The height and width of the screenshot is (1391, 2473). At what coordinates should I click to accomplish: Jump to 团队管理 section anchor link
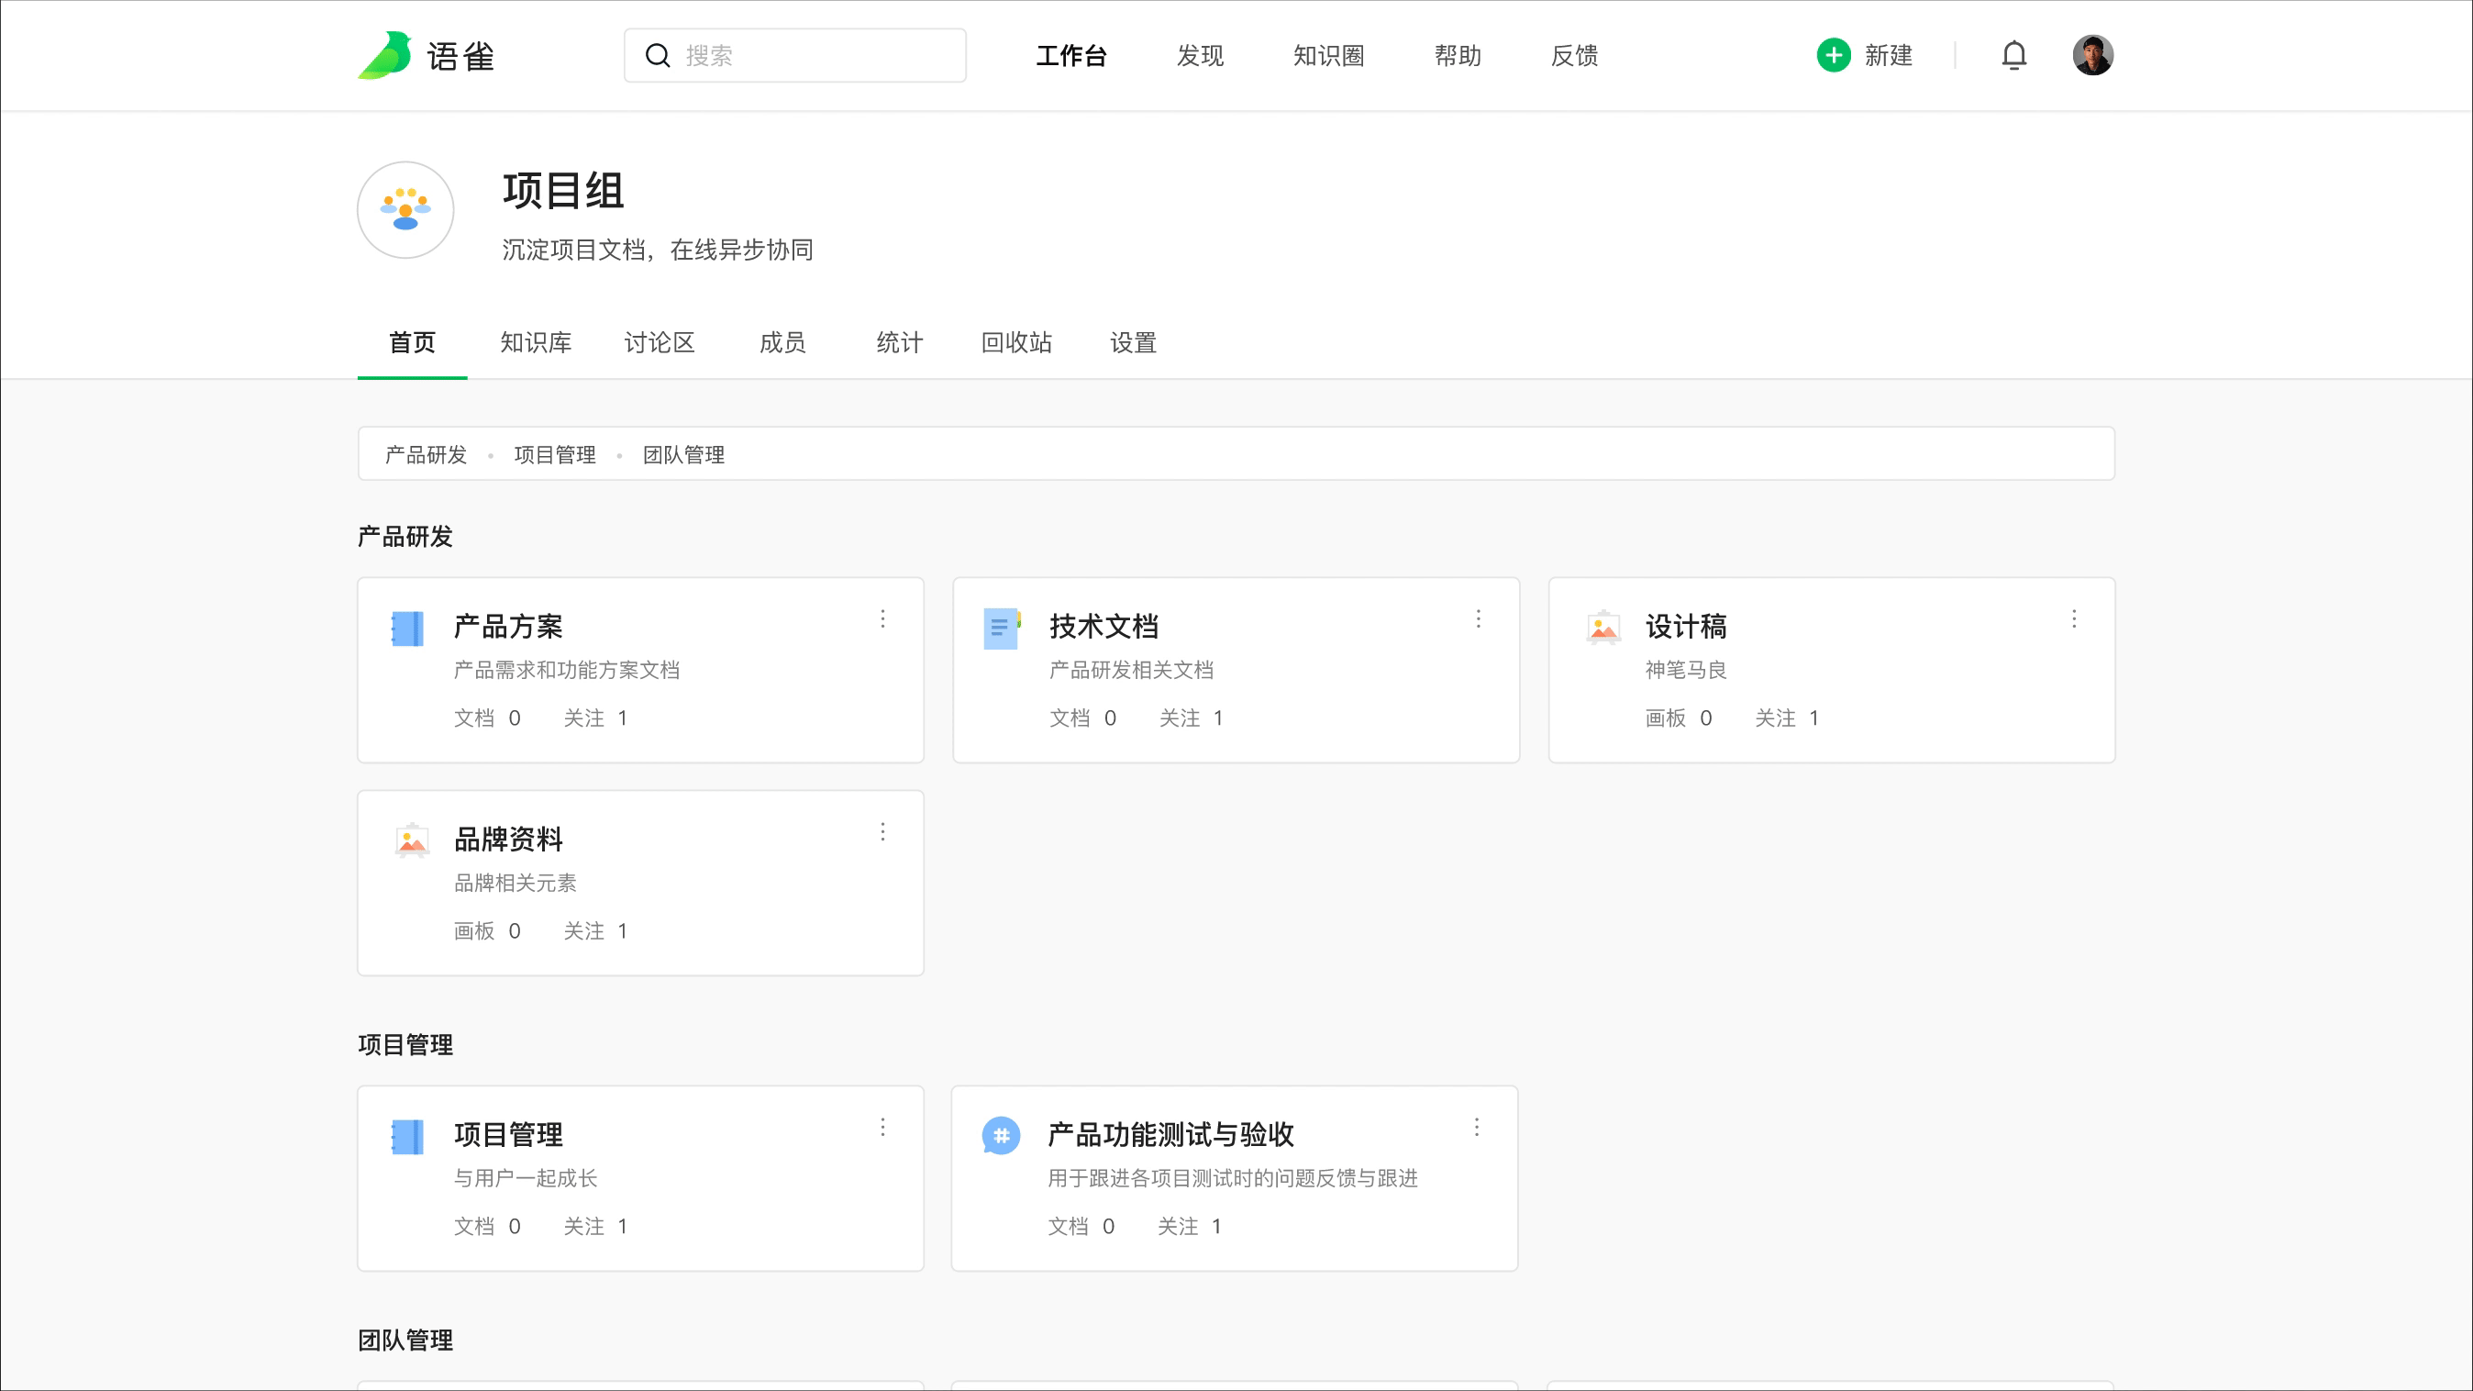point(683,455)
